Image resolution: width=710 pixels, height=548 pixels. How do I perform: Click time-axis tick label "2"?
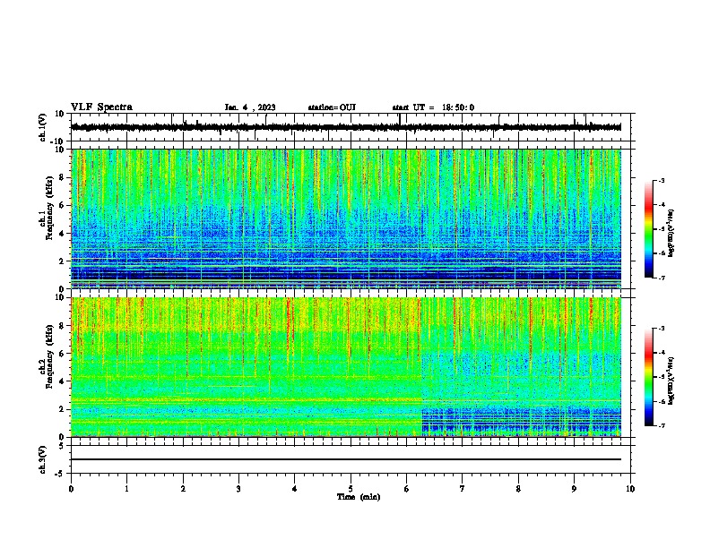click(183, 489)
